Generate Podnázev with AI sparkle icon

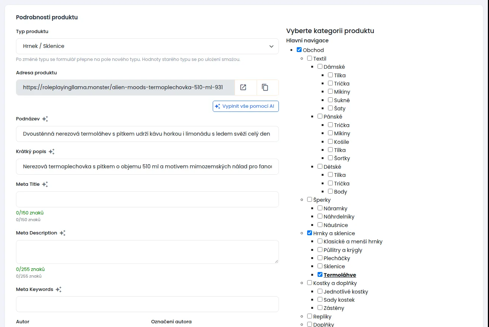pos(45,119)
